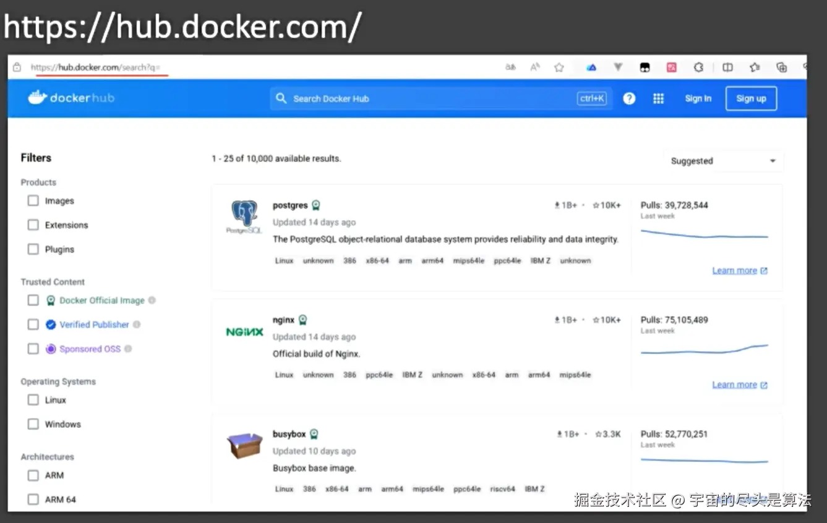Click the red square extension icon
The width and height of the screenshot is (827, 523).
[x=672, y=67]
